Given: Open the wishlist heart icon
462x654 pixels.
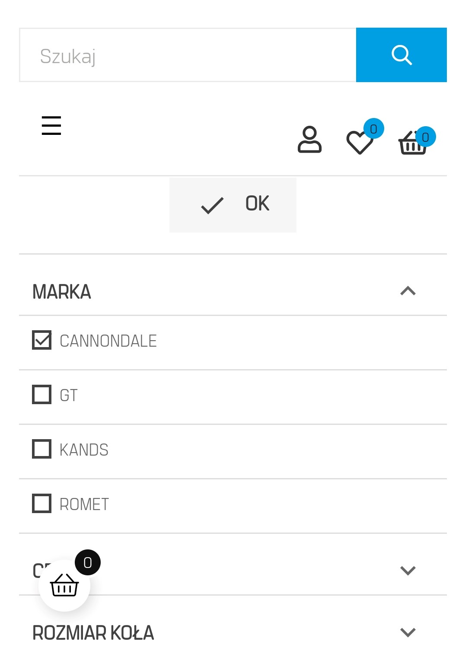Looking at the screenshot, I should [359, 143].
